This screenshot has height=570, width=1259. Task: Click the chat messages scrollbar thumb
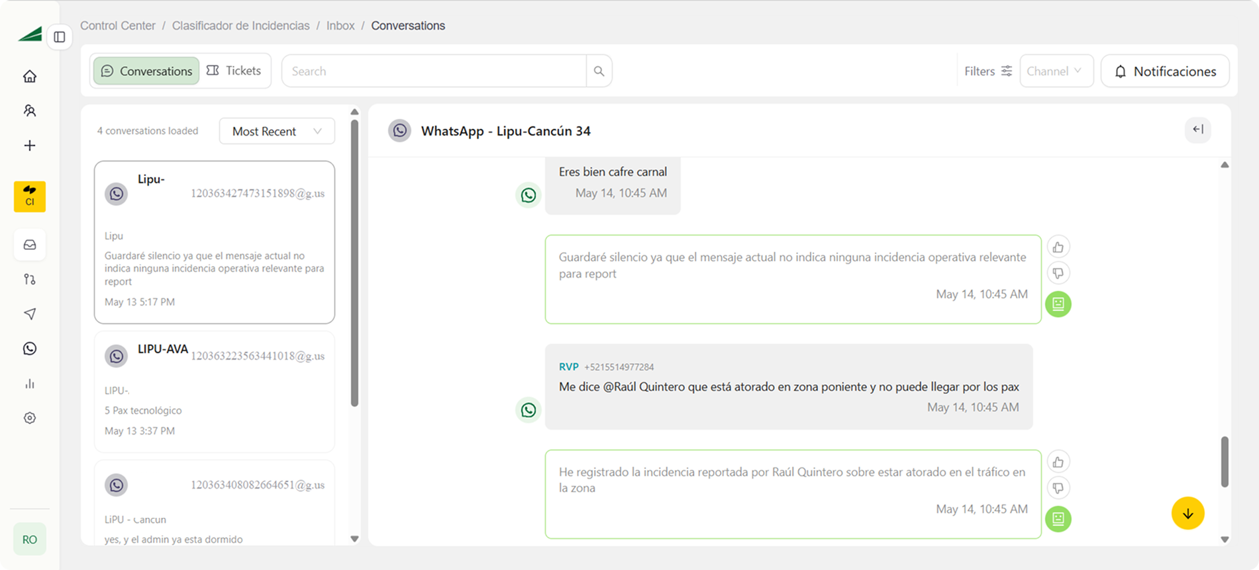[1225, 462]
